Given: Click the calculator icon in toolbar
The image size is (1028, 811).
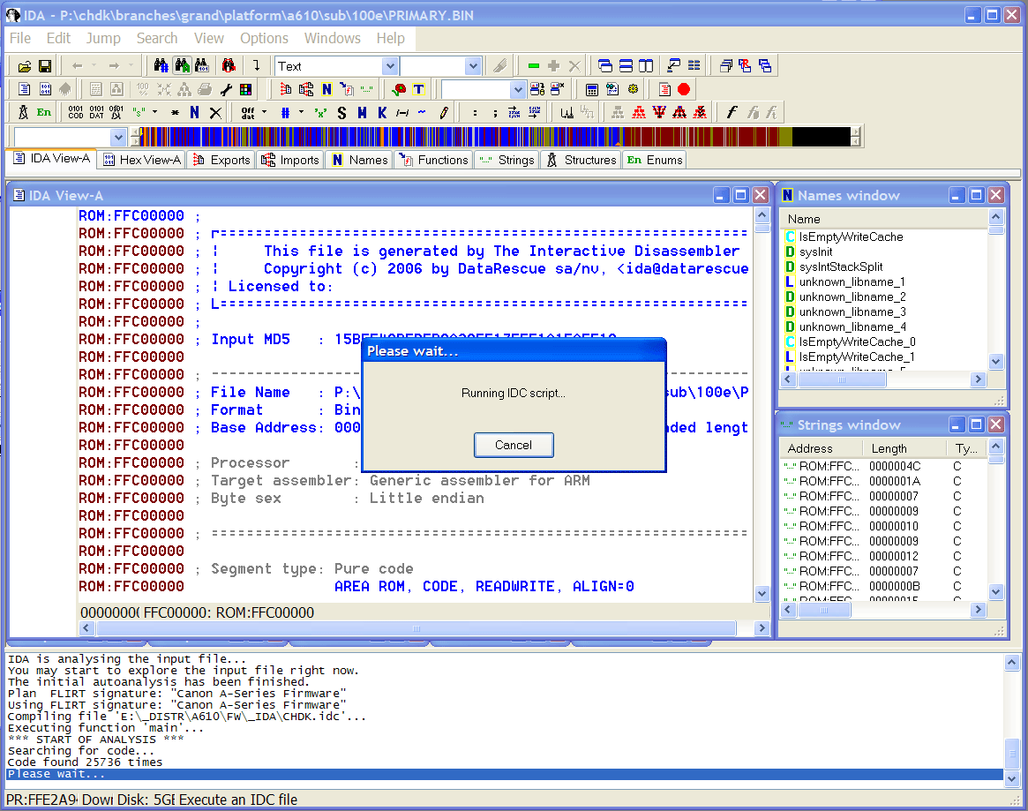Looking at the screenshot, I should [591, 89].
